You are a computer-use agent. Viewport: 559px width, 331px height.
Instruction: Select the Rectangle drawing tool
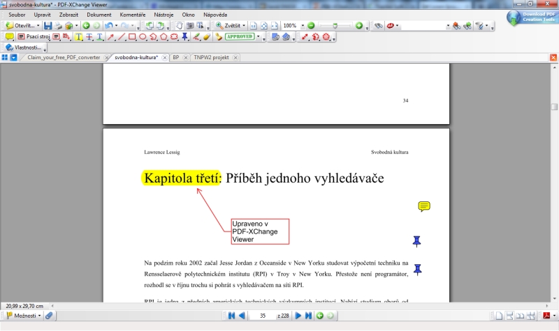click(132, 37)
